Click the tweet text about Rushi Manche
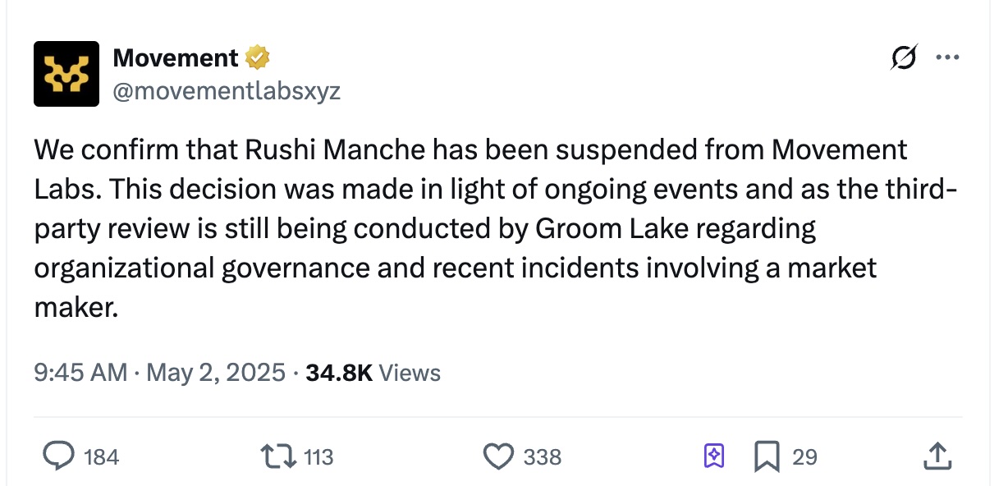The image size is (1008, 486). [496, 229]
